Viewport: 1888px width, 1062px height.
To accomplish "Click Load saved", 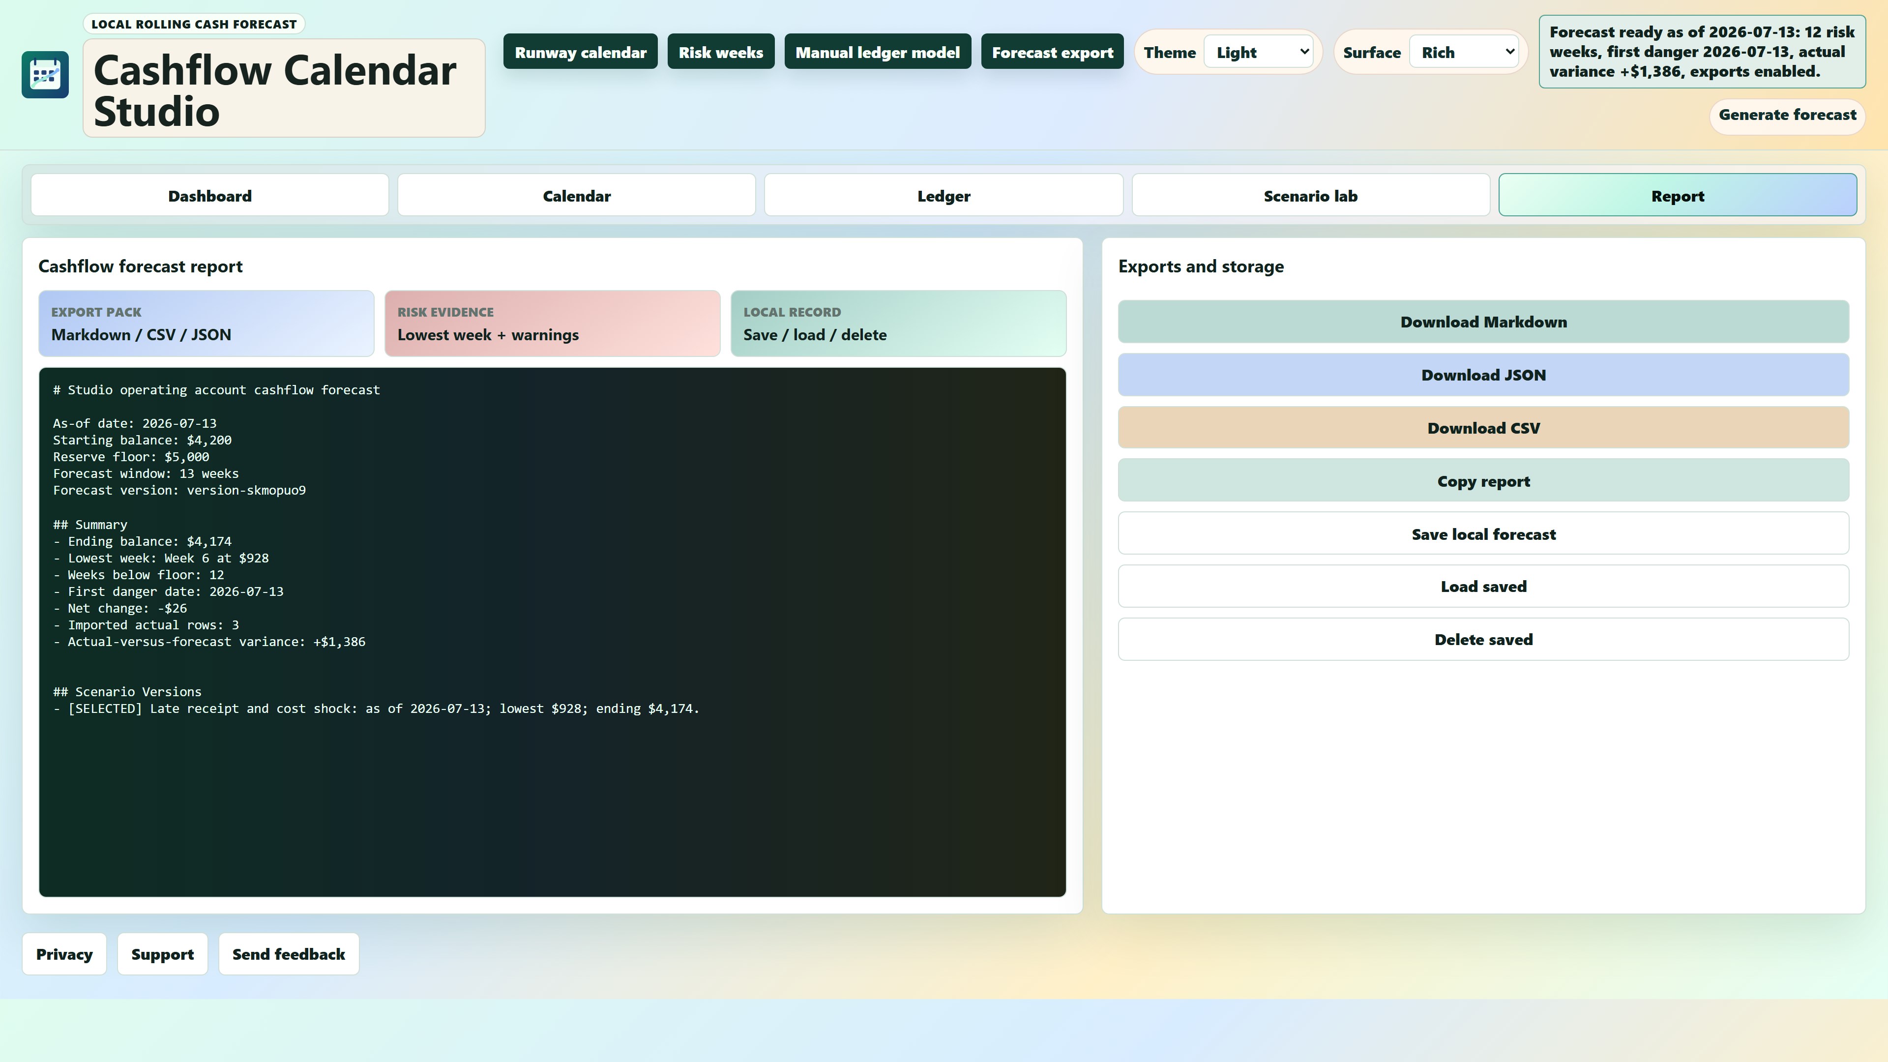I will pyautogui.click(x=1483, y=587).
